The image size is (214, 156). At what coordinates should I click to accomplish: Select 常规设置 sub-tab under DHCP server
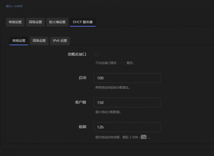[19, 41]
